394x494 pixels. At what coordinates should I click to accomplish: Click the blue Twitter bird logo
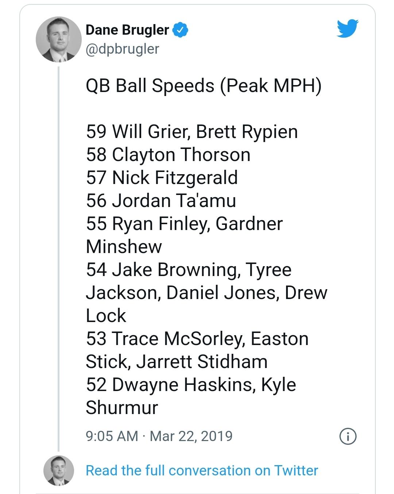pos(348,28)
